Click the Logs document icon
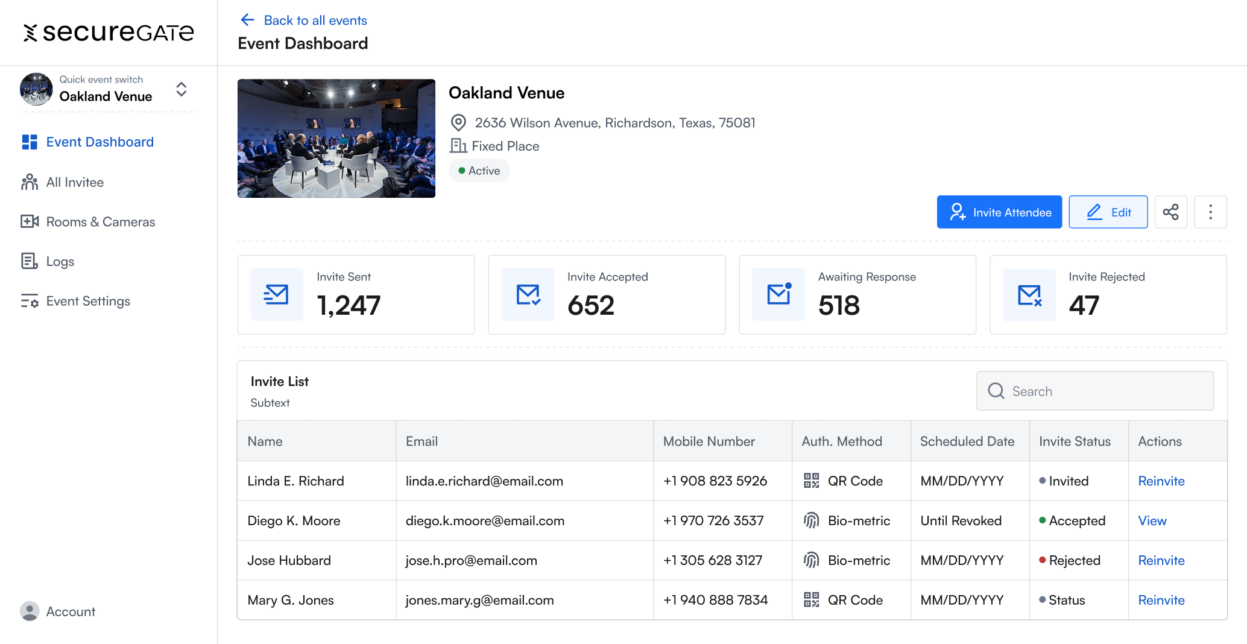1247x644 pixels. click(30, 261)
